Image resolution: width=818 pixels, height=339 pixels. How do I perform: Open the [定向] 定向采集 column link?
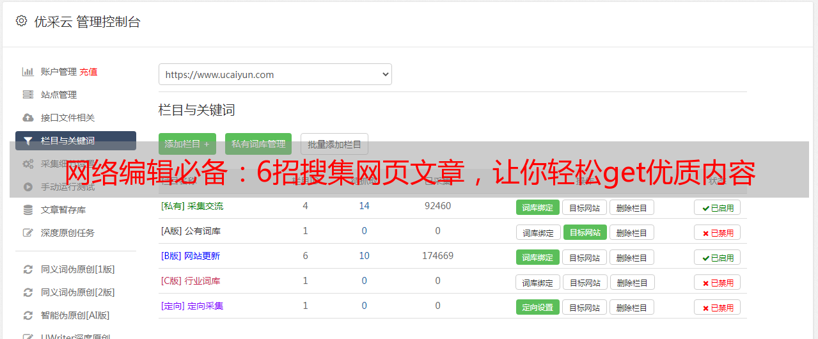pyautogui.click(x=192, y=306)
